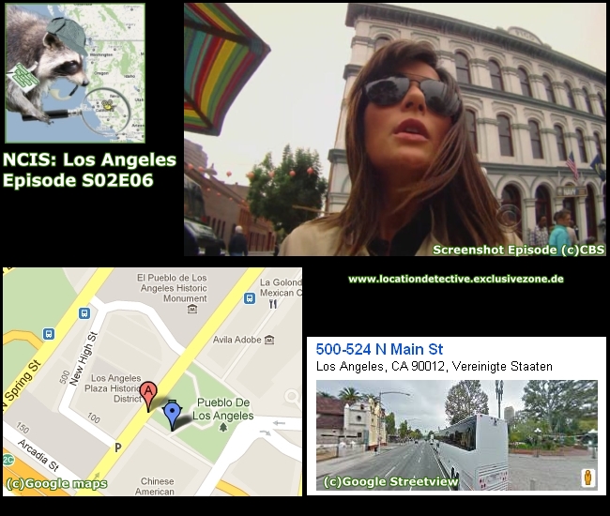Visit www.locationdetective.exclusivezone.de link

click(x=455, y=279)
